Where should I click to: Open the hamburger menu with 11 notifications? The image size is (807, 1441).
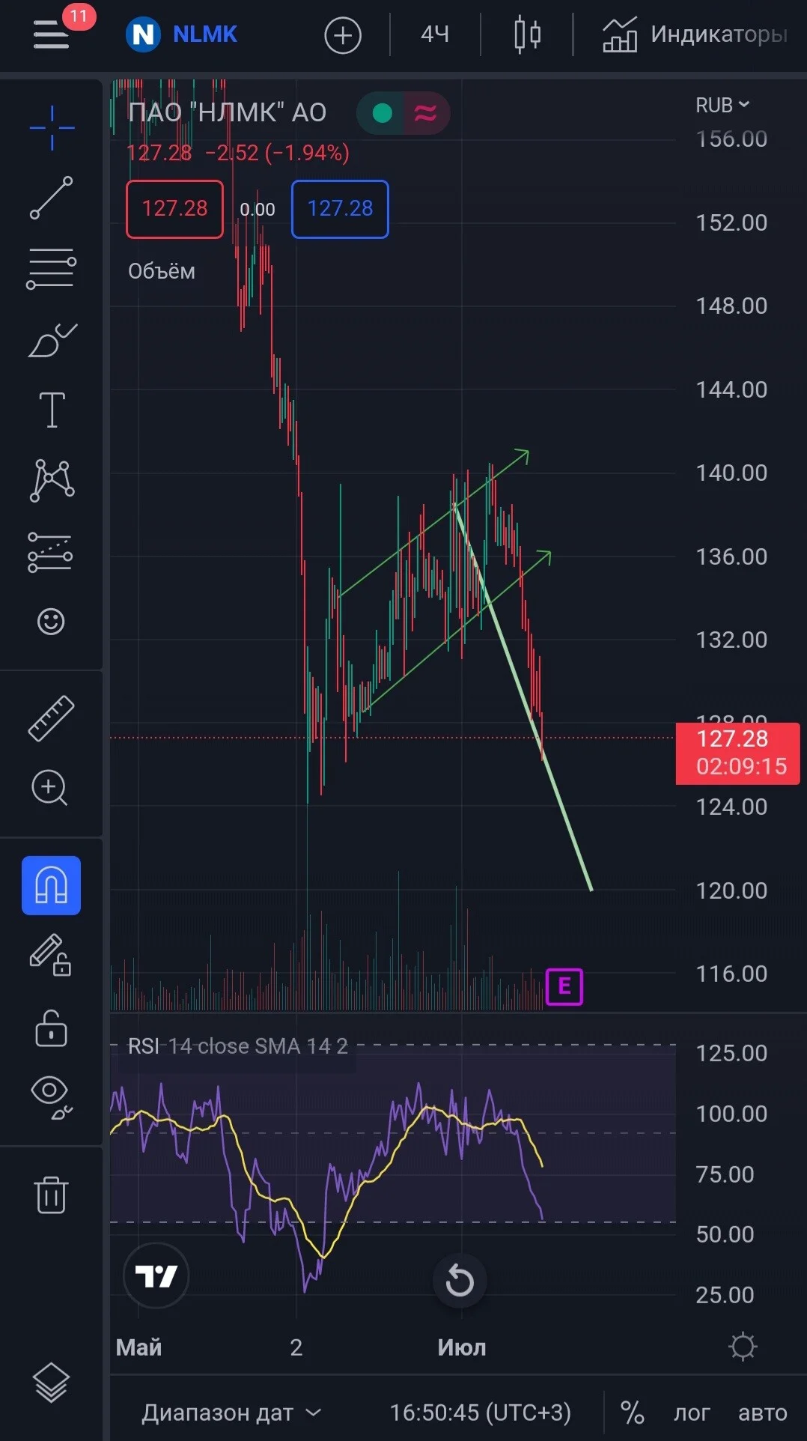(x=51, y=34)
